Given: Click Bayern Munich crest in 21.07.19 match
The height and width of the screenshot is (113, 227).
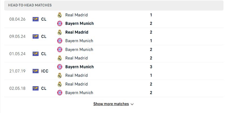Looking at the screenshot, I should [60, 67].
